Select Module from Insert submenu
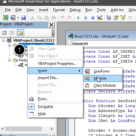The width and height of the screenshot is (136, 136). pos(103,78)
